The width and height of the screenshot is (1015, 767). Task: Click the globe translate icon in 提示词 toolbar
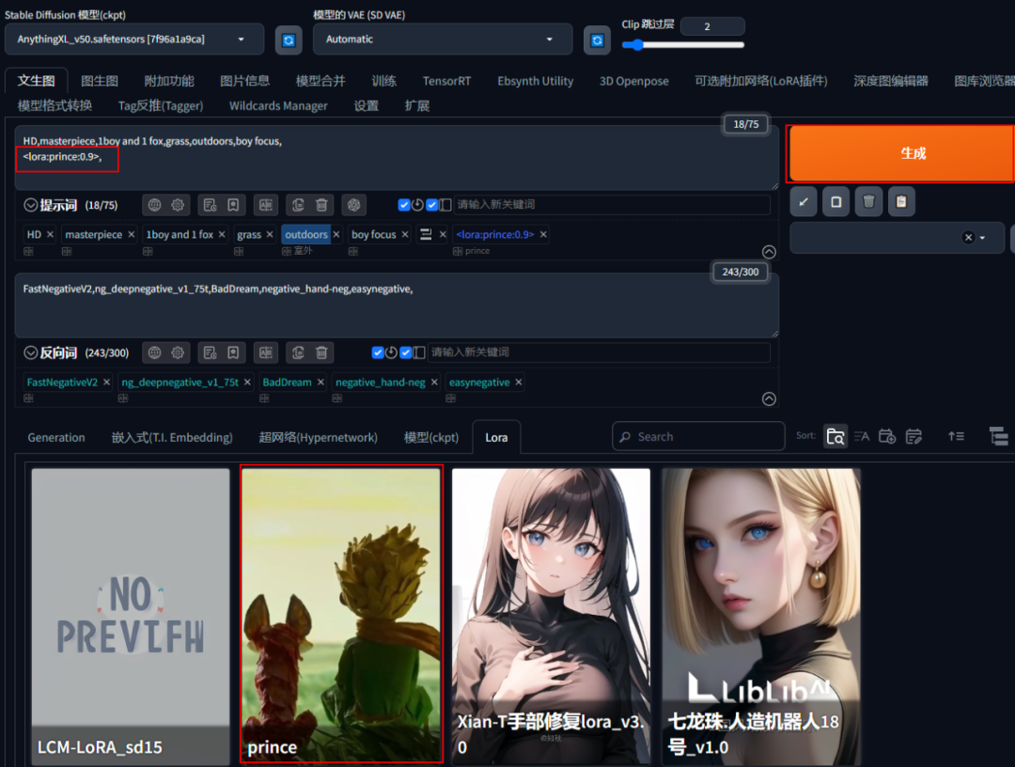pyautogui.click(x=155, y=205)
